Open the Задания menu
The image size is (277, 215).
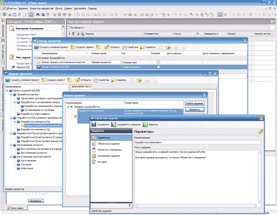(x=23, y=8)
